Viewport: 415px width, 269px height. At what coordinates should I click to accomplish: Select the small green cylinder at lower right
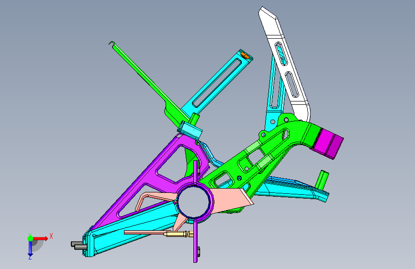(323, 180)
